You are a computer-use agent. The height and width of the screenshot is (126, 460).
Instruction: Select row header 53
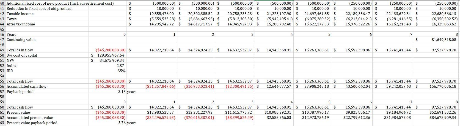pos(2,71)
